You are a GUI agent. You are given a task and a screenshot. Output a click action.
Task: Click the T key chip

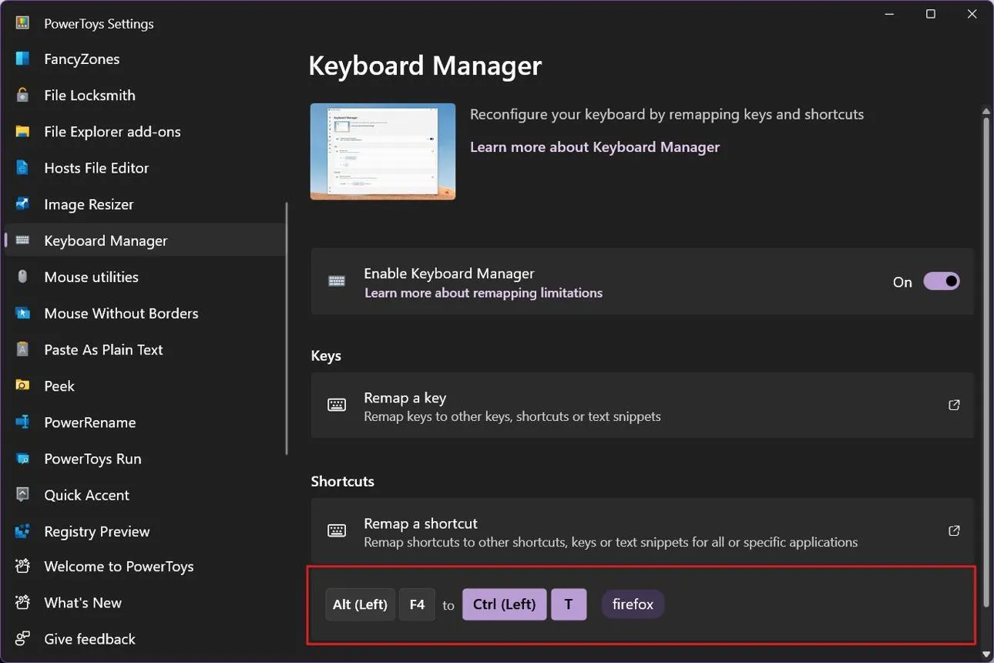point(569,604)
